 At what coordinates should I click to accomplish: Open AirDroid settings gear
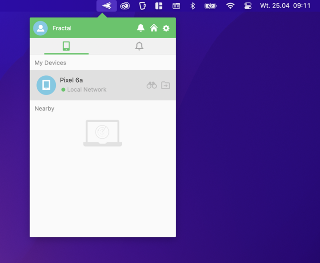pyautogui.click(x=166, y=28)
